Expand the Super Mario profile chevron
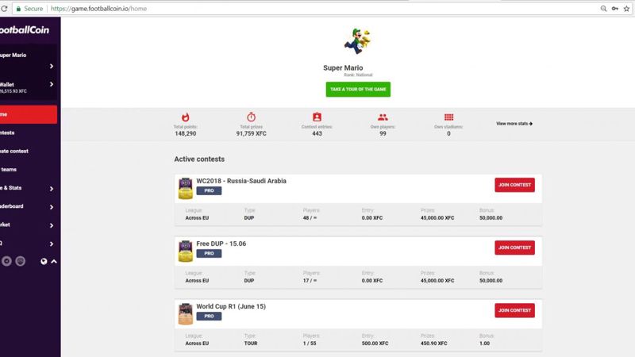This screenshot has height=357, width=635. pyautogui.click(x=52, y=66)
